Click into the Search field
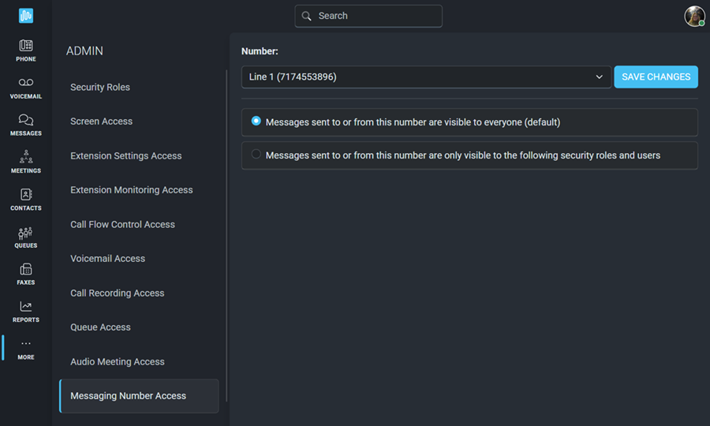The image size is (710, 426). click(x=368, y=16)
